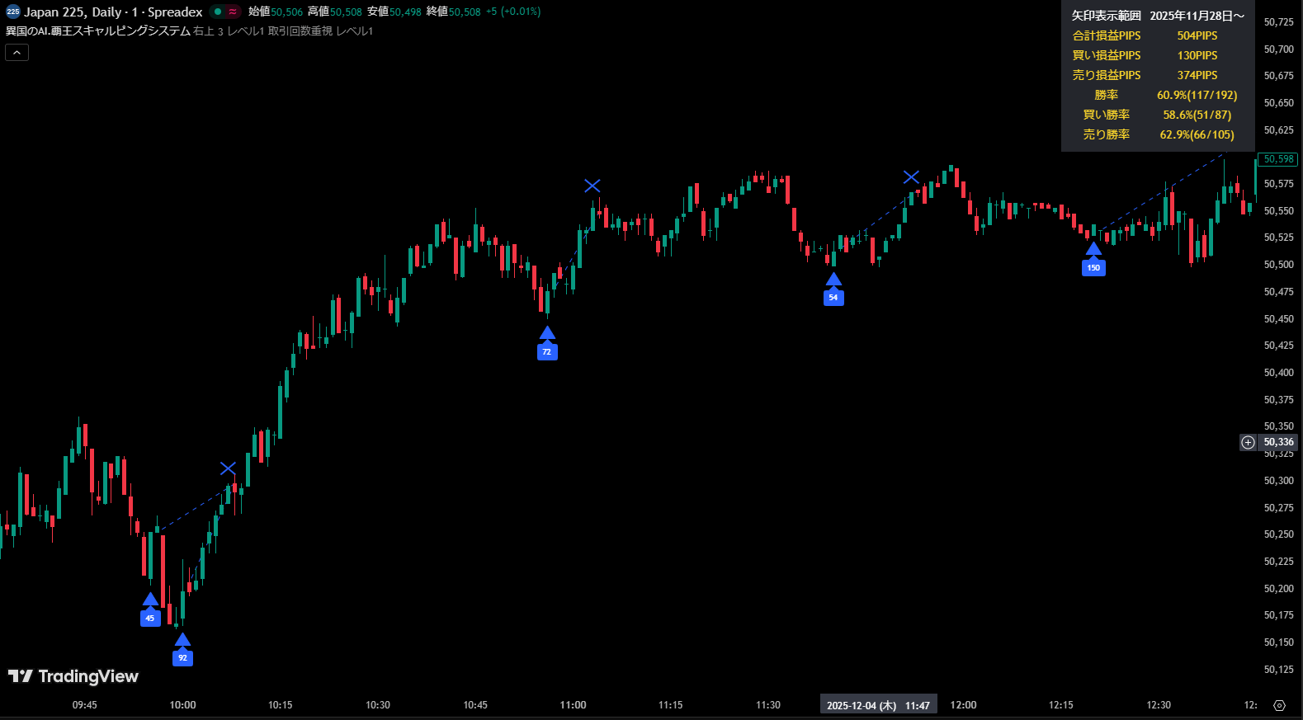Image resolution: width=1303 pixels, height=720 pixels.
Task: Select the 異国のAI.覇王スキャルピングシステム indicator title
Action: pos(98,31)
